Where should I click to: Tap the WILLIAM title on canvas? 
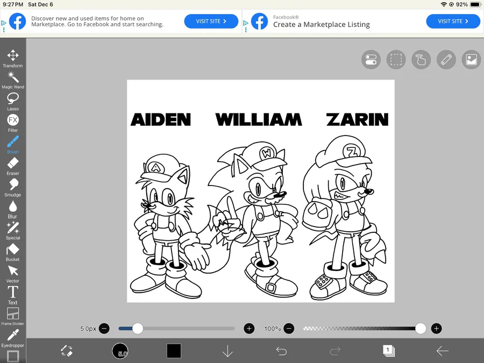coord(259,119)
